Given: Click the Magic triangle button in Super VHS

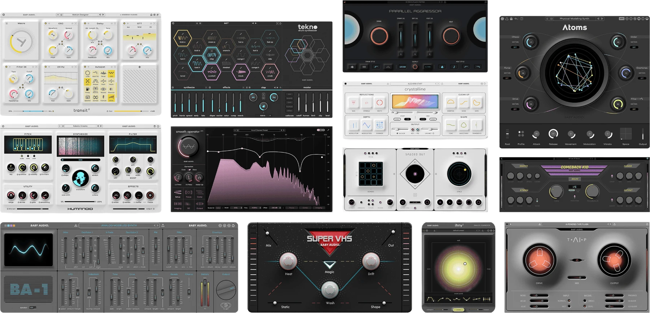Looking at the screenshot, I should click(x=330, y=265).
